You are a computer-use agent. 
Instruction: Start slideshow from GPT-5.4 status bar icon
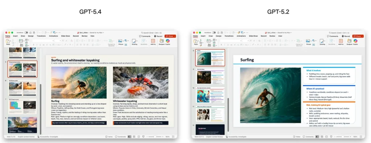point(143,136)
